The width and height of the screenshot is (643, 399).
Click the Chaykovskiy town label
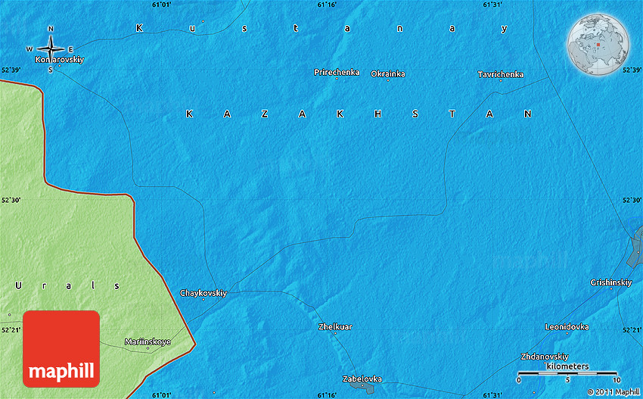(x=203, y=293)
